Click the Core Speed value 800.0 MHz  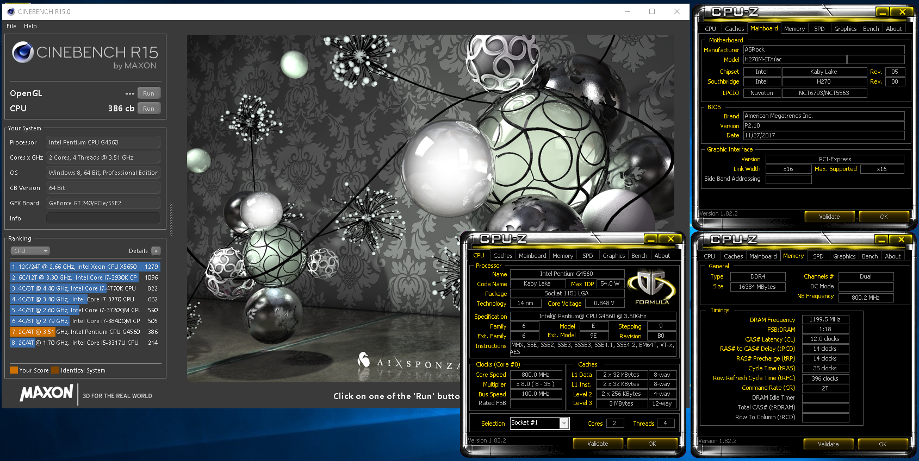536,375
